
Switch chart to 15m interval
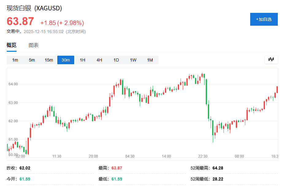click(x=48, y=60)
